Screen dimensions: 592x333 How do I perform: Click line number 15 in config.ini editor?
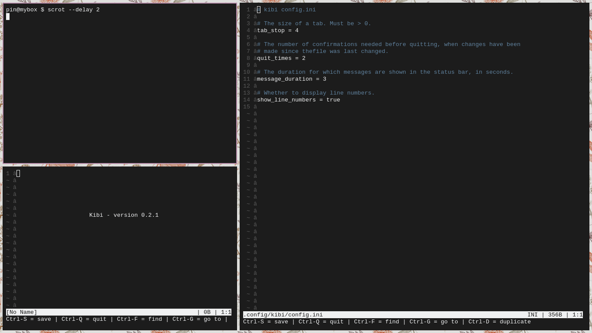pyautogui.click(x=247, y=107)
